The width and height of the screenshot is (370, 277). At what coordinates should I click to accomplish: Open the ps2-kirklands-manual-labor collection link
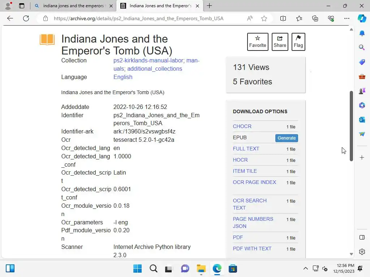tap(148, 61)
